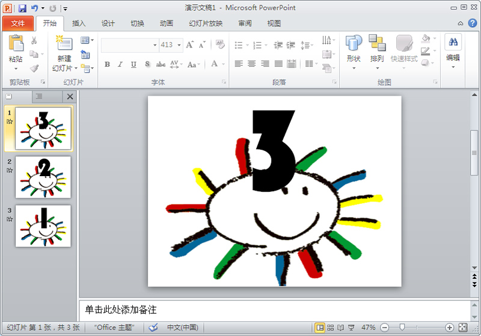Switch to the 设计 Design tab
481x336 pixels.
pyautogui.click(x=108, y=23)
